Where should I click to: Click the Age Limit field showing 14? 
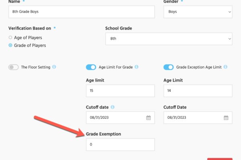click(198, 91)
